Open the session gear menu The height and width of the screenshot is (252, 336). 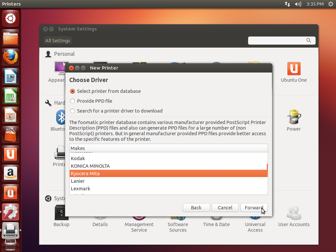click(x=331, y=4)
